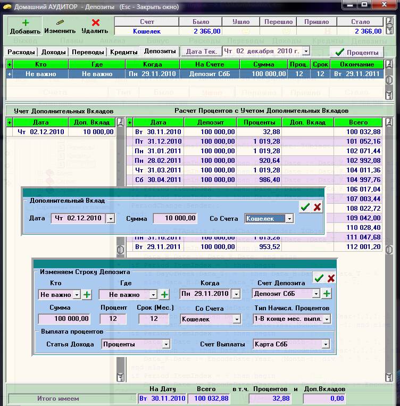This screenshot has width=400, height=406.
Task: Open the Кредиты tab
Action: point(123,52)
